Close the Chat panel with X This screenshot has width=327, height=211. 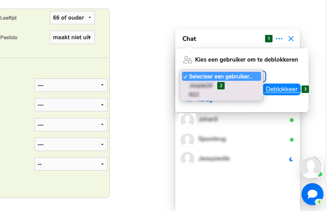coord(291,38)
